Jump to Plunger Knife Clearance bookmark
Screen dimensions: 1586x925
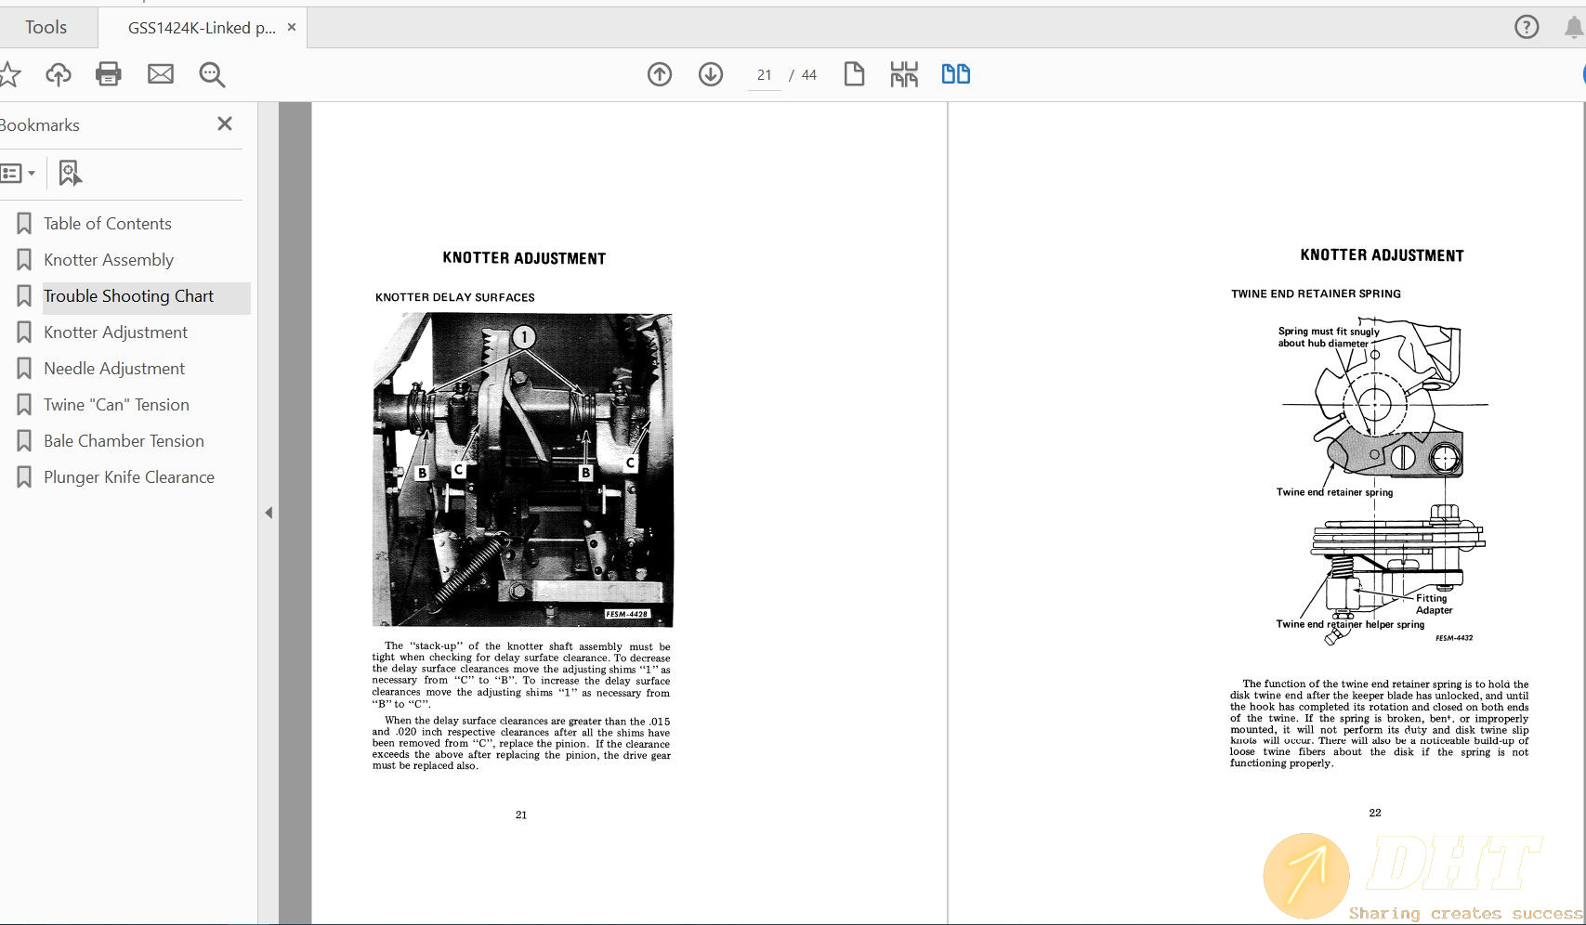[129, 477]
